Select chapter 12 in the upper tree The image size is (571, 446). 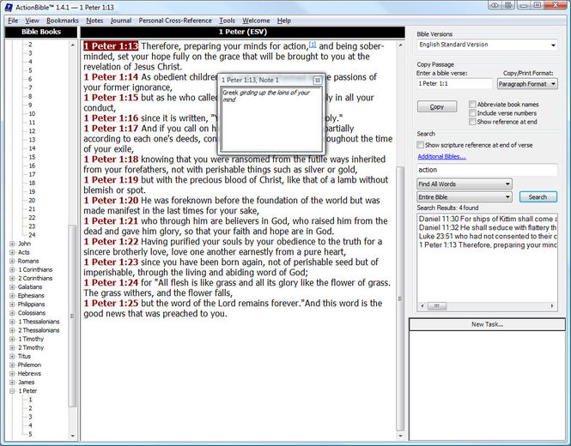click(32, 131)
